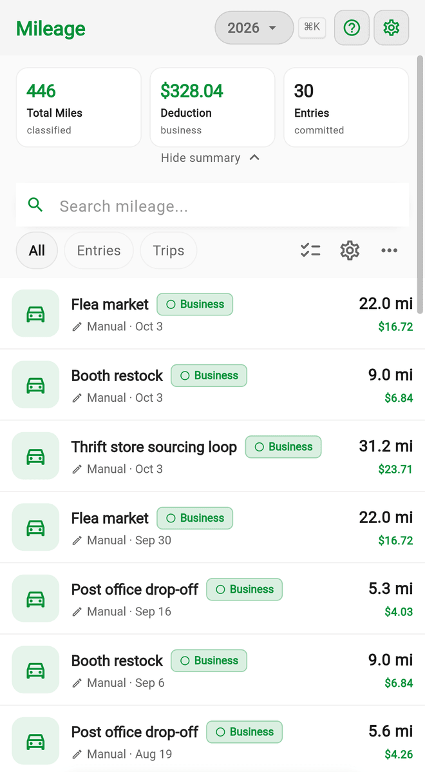The height and width of the screenshot is (772, 425).
Task: Click pencil icon on Sep 30 Flea market
Action: 77,540
